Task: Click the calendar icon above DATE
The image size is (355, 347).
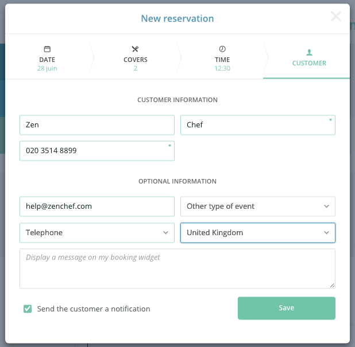Action: [x=47, y=49]
